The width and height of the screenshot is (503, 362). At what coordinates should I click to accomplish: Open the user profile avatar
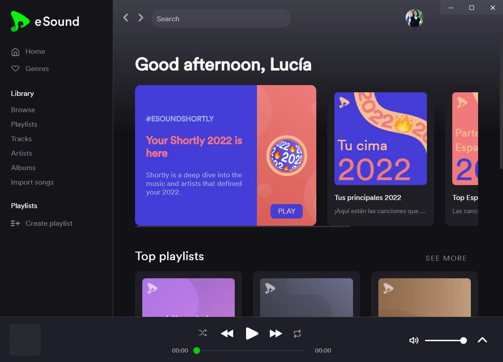pos(414,18)
